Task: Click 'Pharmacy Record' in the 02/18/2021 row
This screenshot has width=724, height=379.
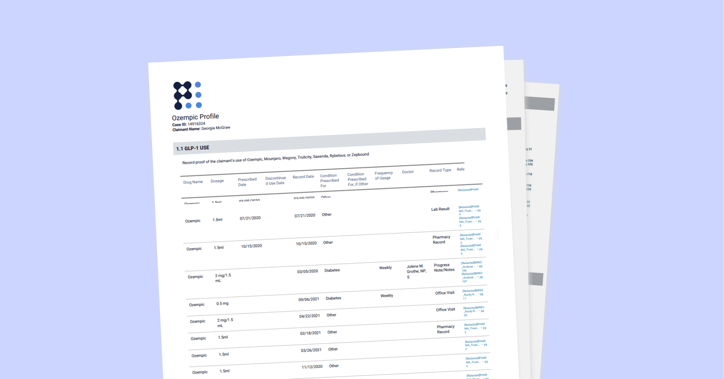Action: pyautogui.click(x=446, y=329)
